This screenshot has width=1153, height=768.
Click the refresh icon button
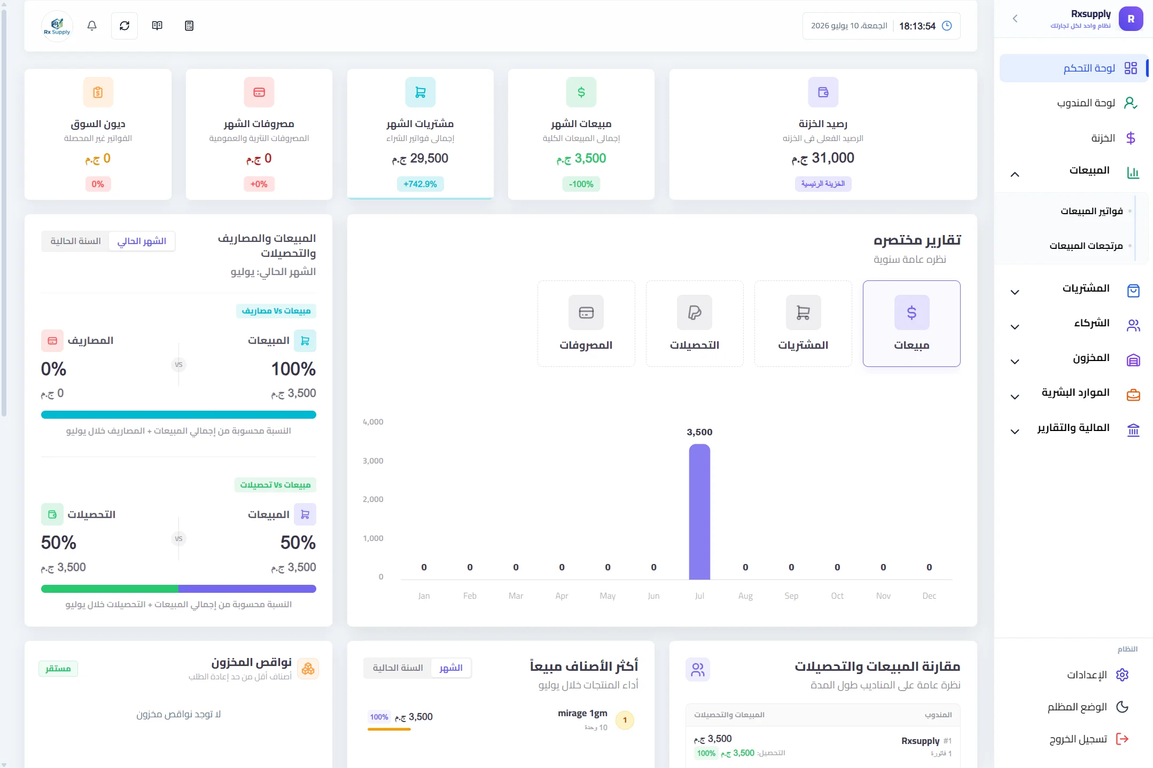(124, 26)
